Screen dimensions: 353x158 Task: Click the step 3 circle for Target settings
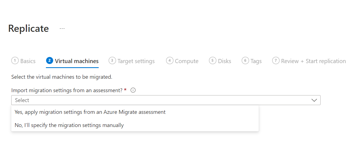tap(112, 61)
